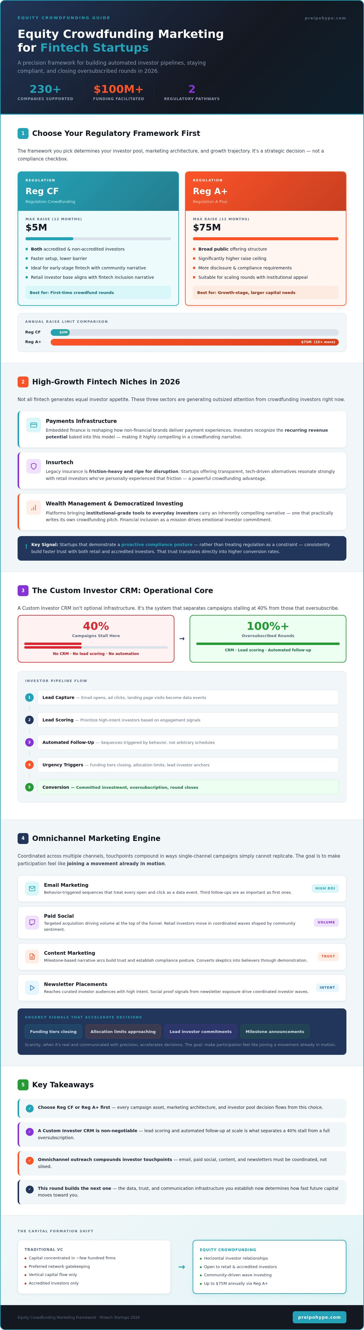Click the arrow between Traditional VC and Equity Crowdfunding

[182, 1267]
